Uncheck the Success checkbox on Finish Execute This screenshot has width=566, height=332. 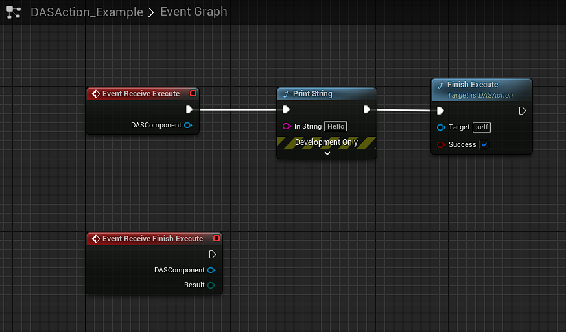pyautogui.click(x=484, y=145)
